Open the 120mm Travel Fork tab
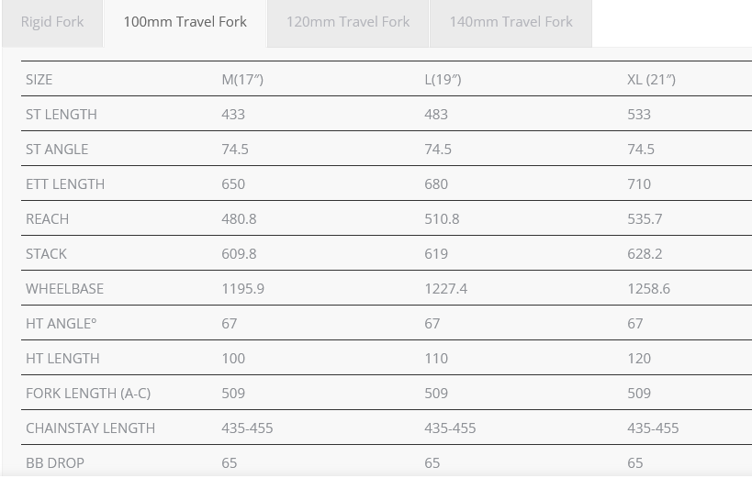Viewport: 752px width, 478px height. [348, 22]
